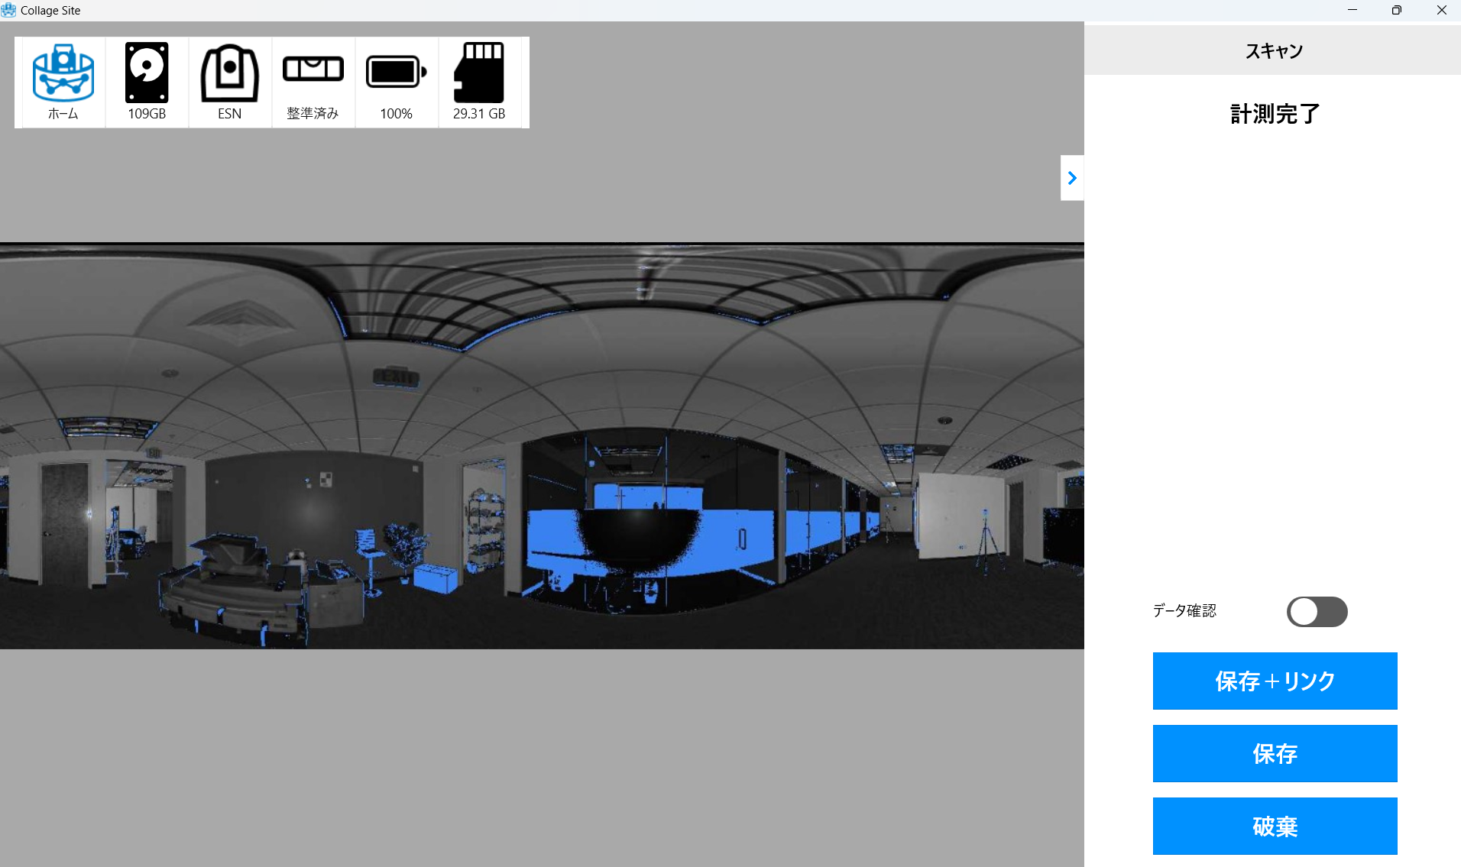Minimize the Collage Site window
Viewport: 1461px width, 867px height.
pyautogui.click(x=1352, y=10)
